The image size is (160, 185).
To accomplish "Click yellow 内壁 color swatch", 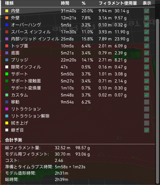I will click(x=7, y=11).
